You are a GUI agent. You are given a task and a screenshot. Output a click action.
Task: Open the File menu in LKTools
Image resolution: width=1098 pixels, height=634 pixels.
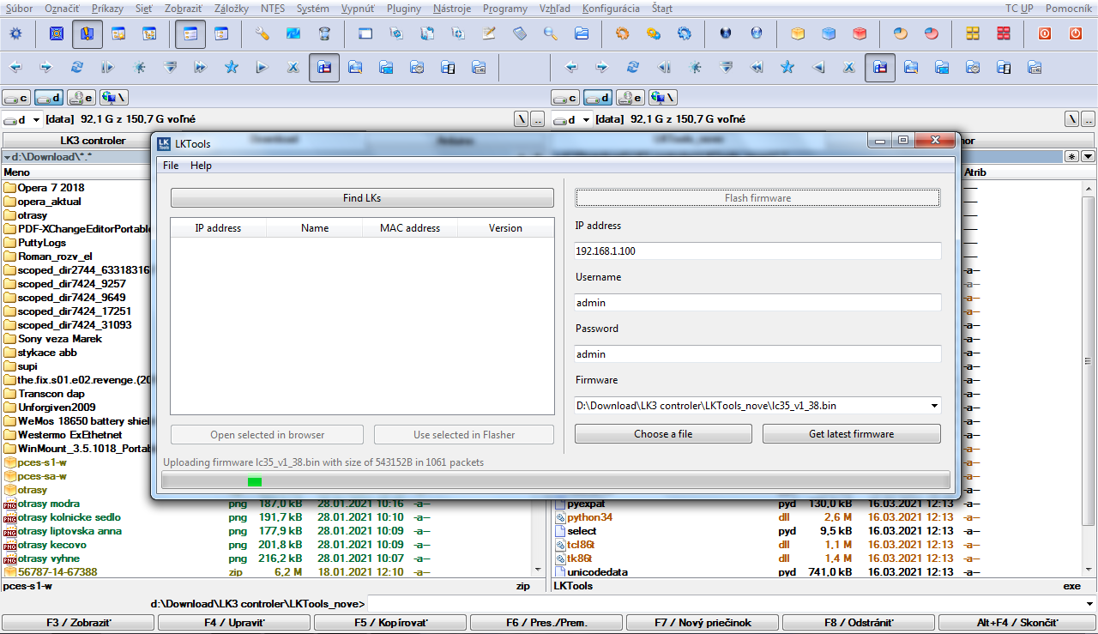pos(171,166)
